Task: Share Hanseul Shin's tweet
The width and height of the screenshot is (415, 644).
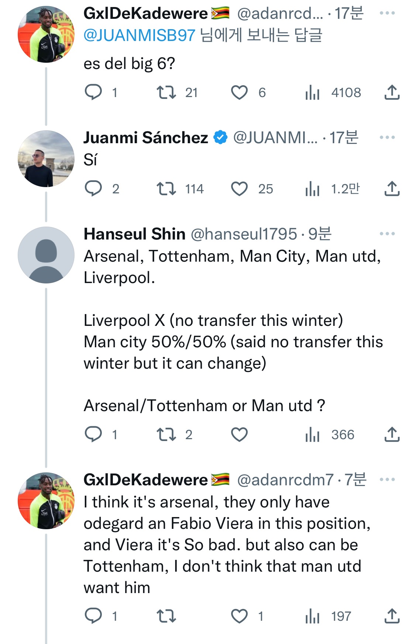Action: tap(392, 434)
